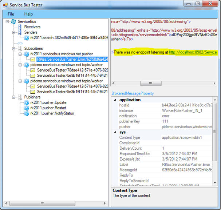Maximize the Service Bus Tester window
Viewport: 221px width, 210px height.
(x=198, y=4)
